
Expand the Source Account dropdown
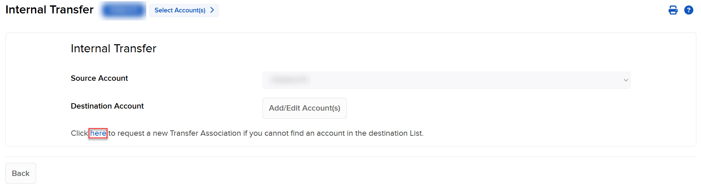click(446, 80)
